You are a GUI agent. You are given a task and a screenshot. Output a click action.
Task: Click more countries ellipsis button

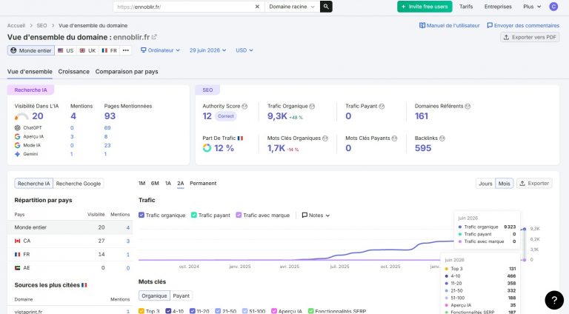pyautogui.click(x=125, y=50)
